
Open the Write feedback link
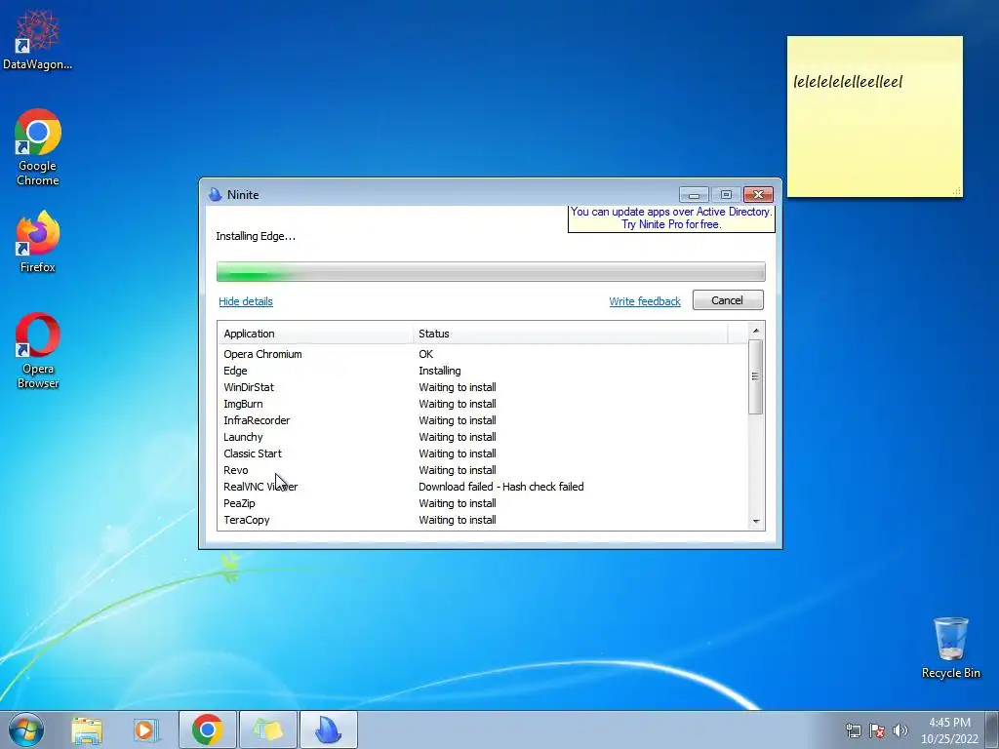point(645,301)
